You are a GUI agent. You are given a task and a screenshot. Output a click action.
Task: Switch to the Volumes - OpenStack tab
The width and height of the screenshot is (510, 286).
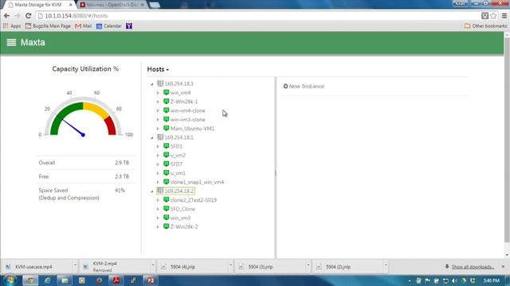tap(112, 5)
